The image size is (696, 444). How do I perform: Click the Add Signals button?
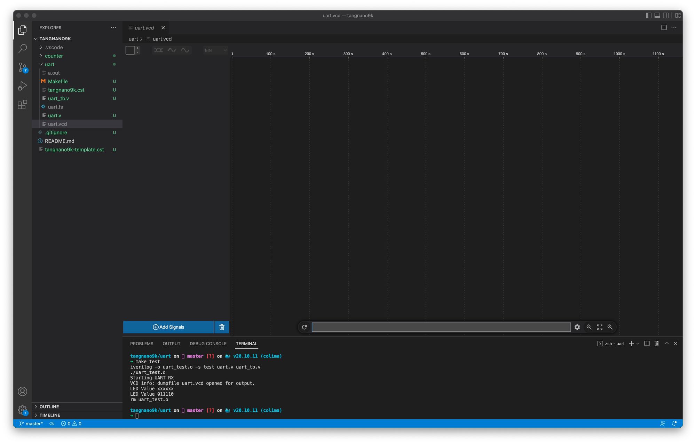tap(168, 327)
